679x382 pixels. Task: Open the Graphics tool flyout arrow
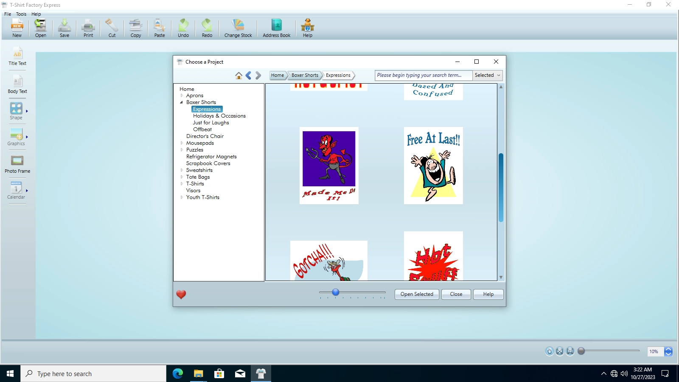tap(27, 137)
